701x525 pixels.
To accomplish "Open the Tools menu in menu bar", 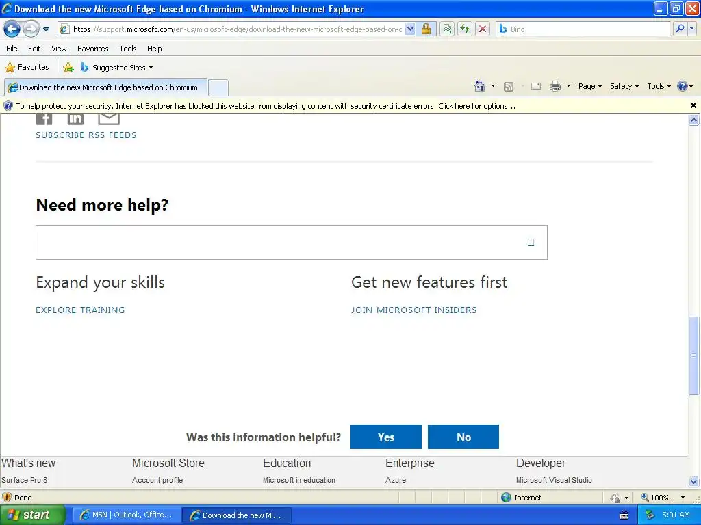I will pos(128,49).
